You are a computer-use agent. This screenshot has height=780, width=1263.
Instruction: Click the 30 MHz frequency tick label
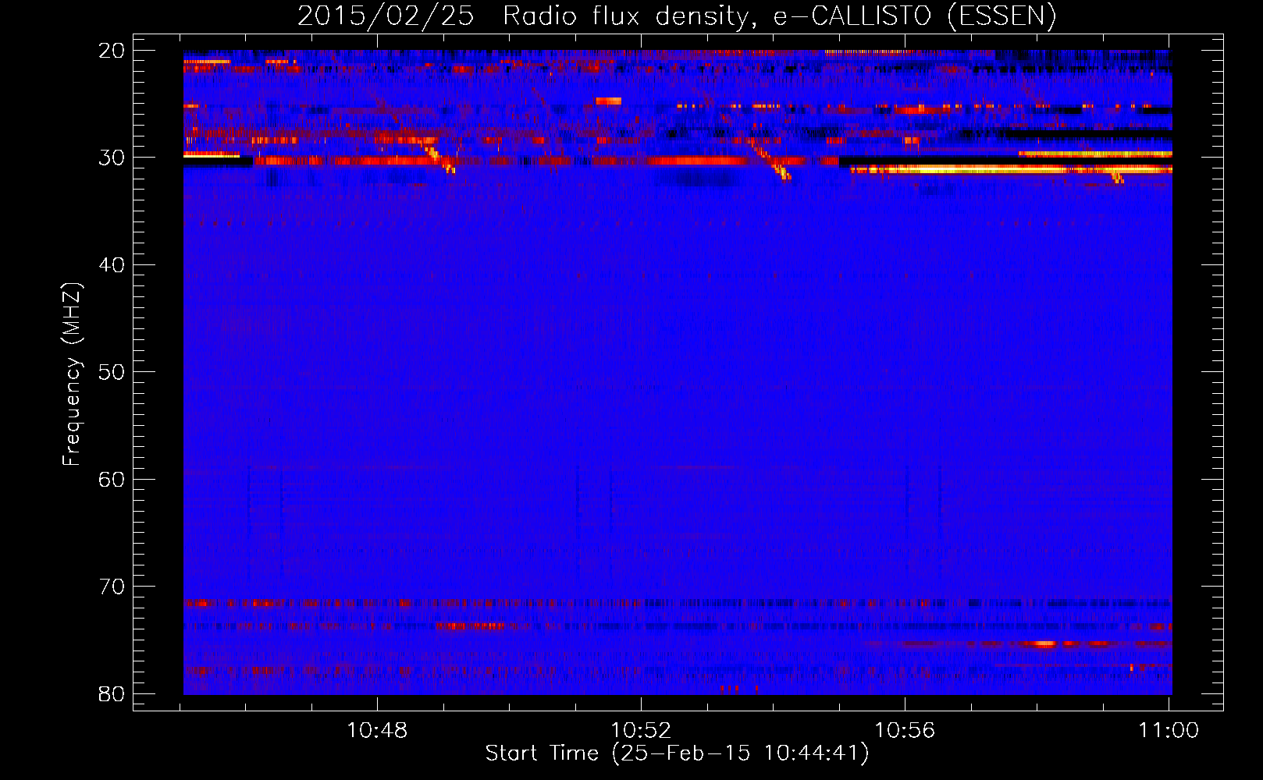112,158
